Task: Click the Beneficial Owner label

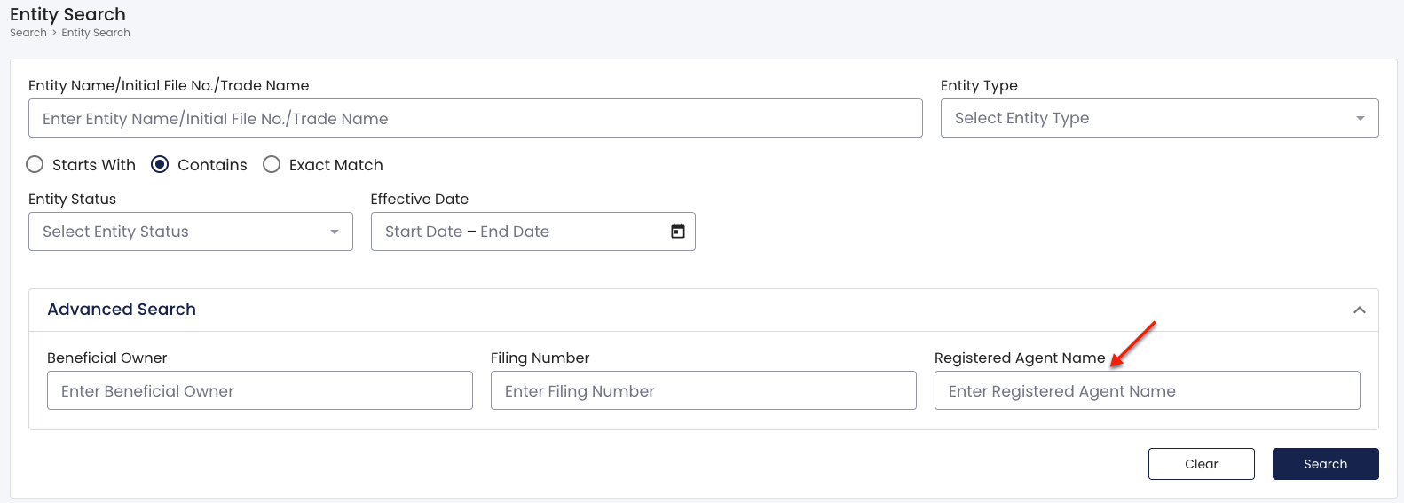Action: pos(106,358)
